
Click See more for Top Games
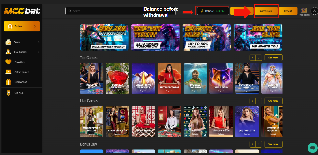(x=273, y=58)
